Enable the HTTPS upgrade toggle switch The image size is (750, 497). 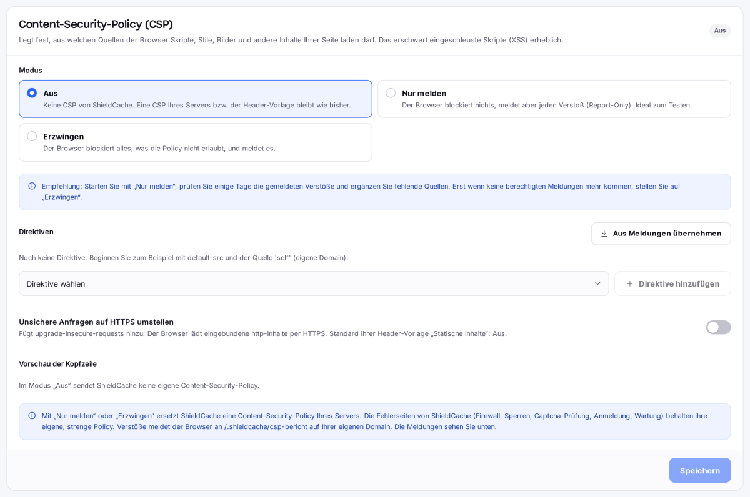click(718, 327)
